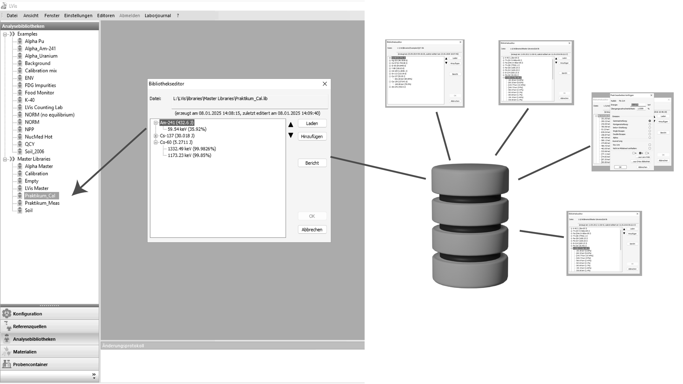The height and width of the screenshot is (384, 683).
Task: Open the Laborjournal menu
Action: [x=158, y=16]
